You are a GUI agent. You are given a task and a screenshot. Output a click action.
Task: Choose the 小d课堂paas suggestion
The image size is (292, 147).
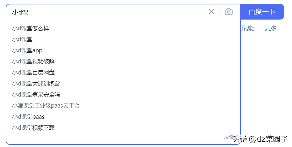28,117
